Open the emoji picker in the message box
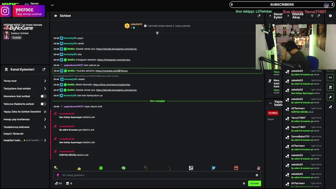Viewport: 336px width, 189px height. pyautogui.click(x=257, y=175)
